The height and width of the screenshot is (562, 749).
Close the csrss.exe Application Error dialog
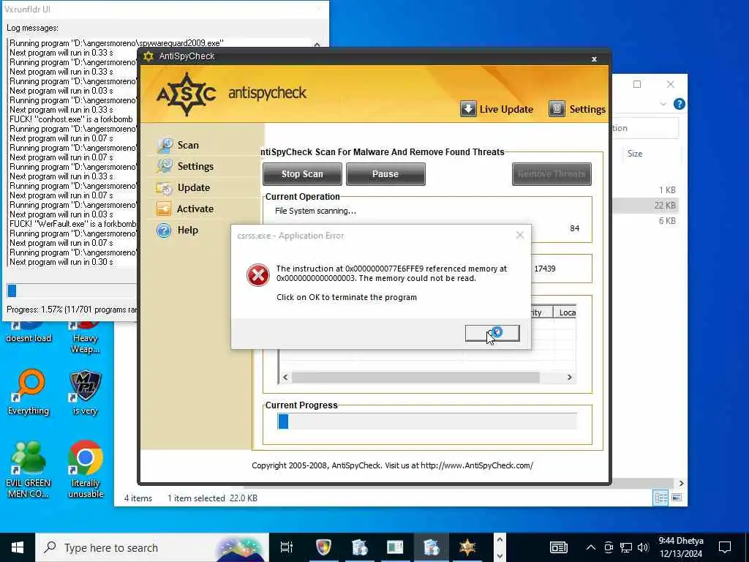click(x=520, y=235)
